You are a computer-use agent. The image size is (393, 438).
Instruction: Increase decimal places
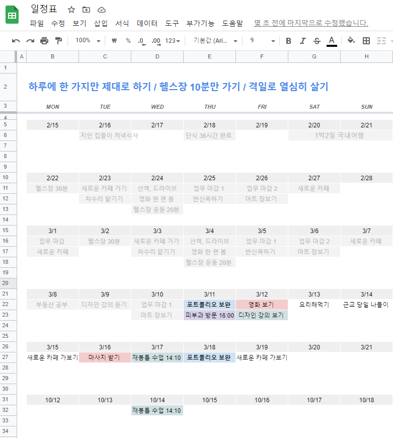(156, 41)
